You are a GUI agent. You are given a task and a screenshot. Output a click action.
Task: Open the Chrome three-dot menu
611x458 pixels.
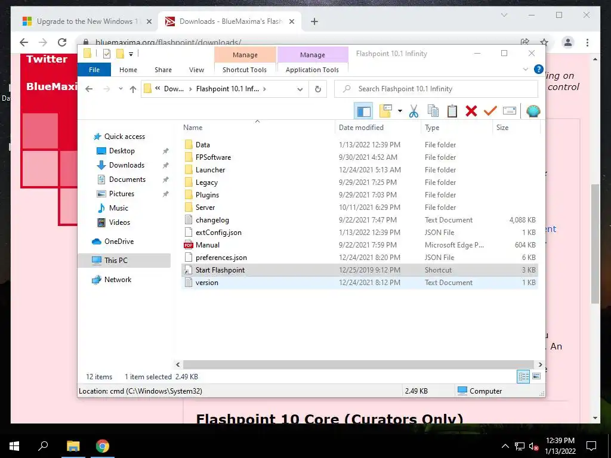coord(587,42)
